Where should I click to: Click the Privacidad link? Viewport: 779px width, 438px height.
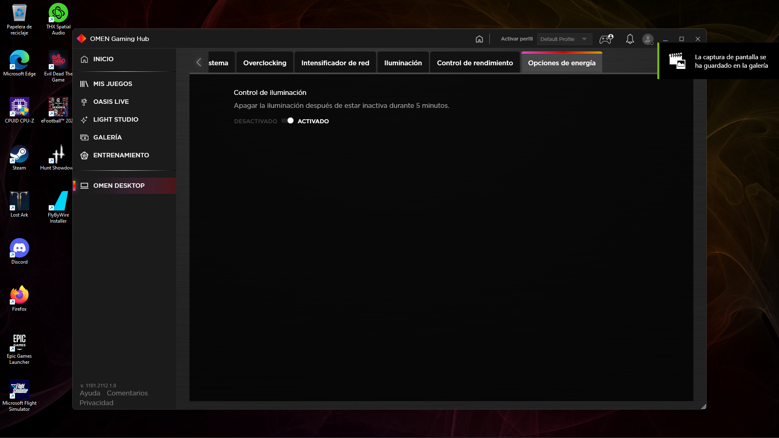tap(96, 403)
